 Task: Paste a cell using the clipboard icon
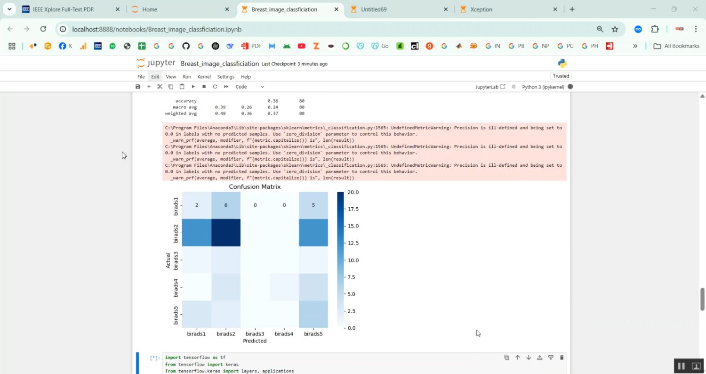coord(182,87)
